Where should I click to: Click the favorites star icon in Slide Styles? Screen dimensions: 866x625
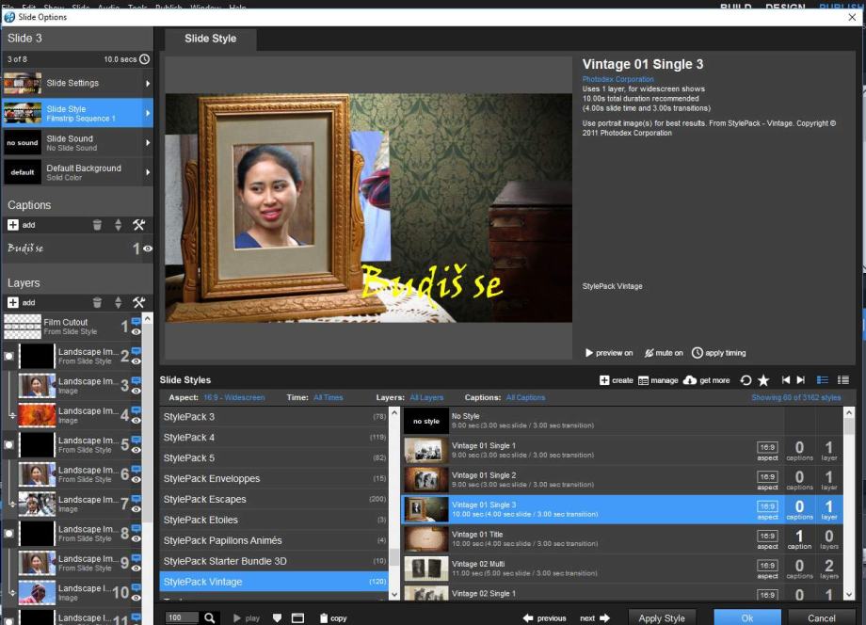tap(763, 380)
